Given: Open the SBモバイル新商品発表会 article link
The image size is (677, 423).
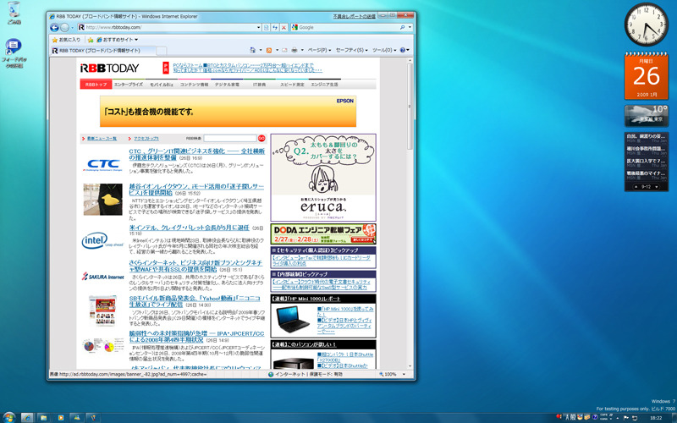Looking at the screenshot, I should click(195, 301).
